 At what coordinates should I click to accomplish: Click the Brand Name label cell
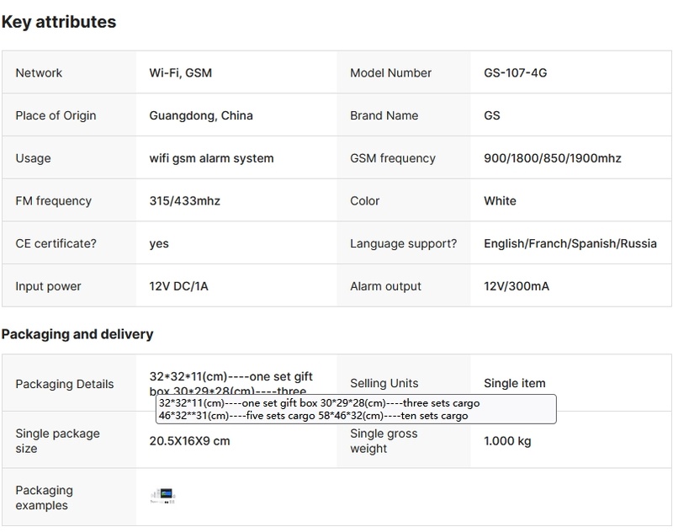[384, 115]
